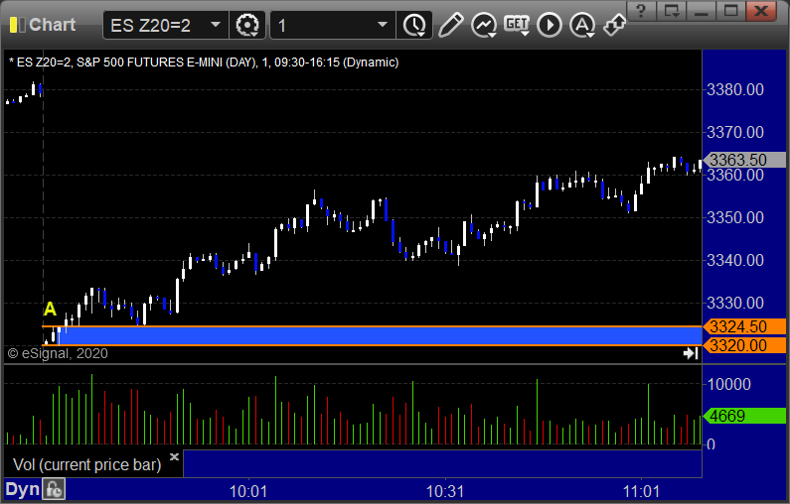Click the 3380.00 price axis label
Viewport: 790px width, 504px height.
point(735,90)
